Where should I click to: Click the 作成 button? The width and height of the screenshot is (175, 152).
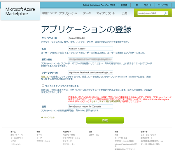pos(105,120)
